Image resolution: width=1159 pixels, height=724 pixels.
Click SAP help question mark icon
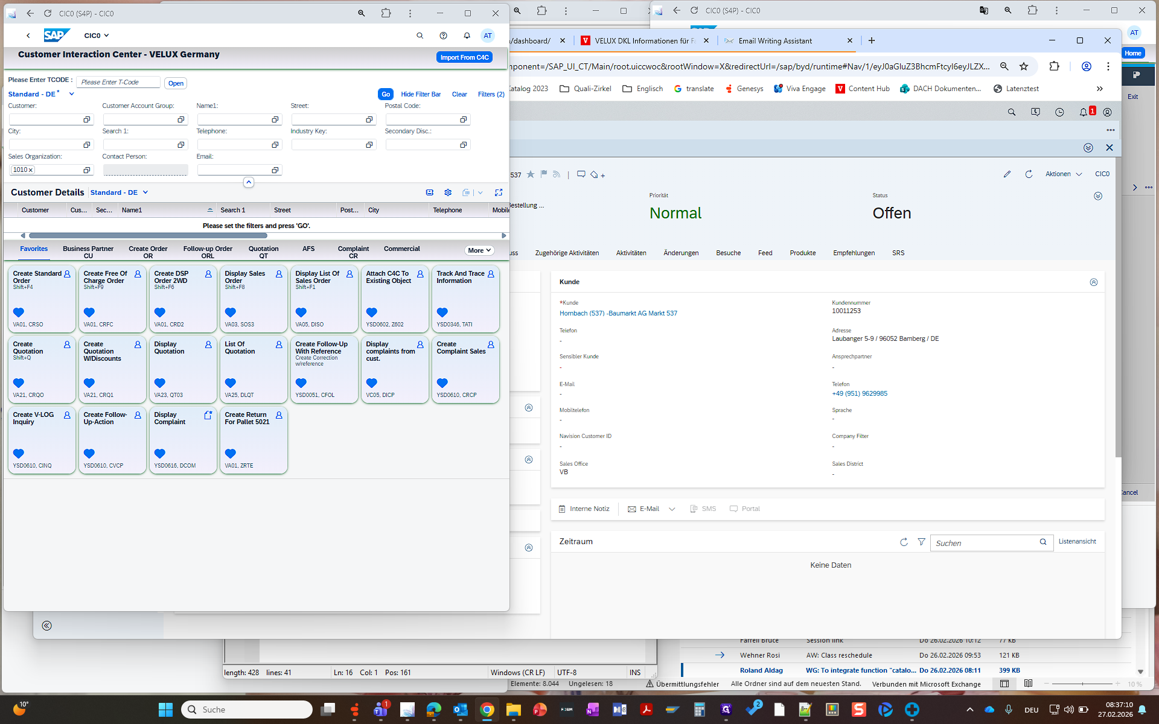click(443, 36)
